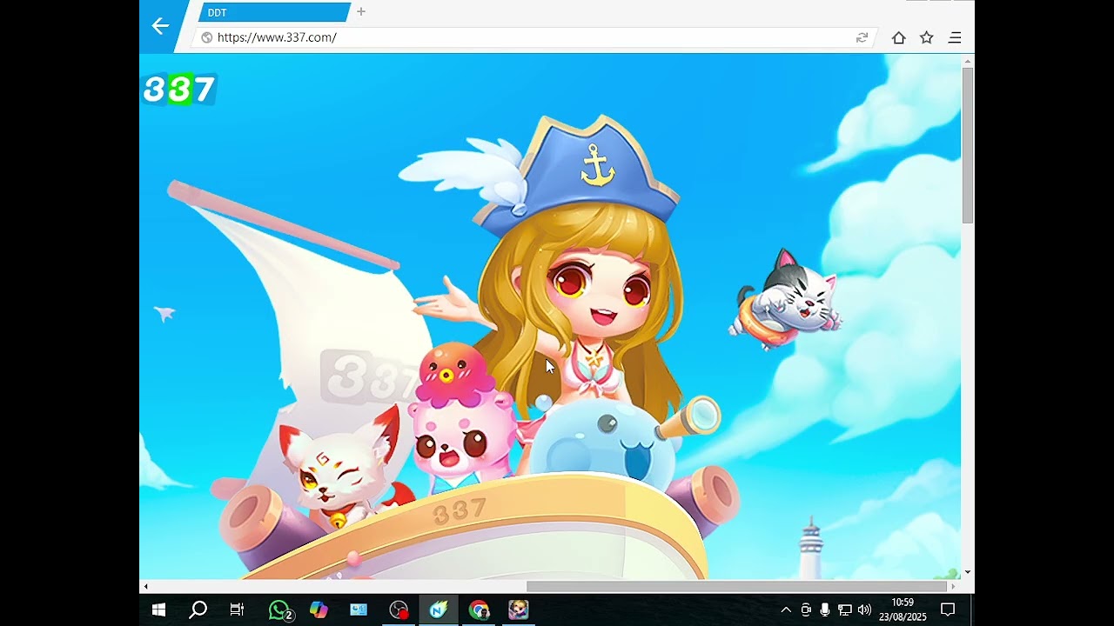The width and height of the screenshot is (1114, 626).
Task: Open Google Chrome from the taskbar
Action: click(479, 610)
